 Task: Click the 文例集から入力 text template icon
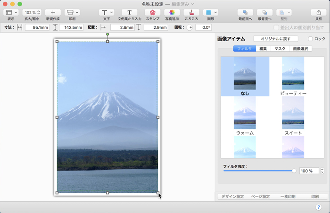129,12
